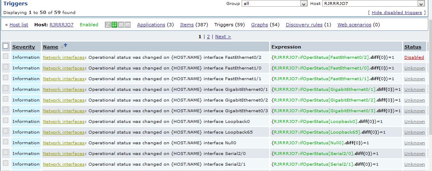Check the FastEthernet0/2 trigger row checkbox
This screenshot has width=432, height=171.
click(x=5, y=56)
